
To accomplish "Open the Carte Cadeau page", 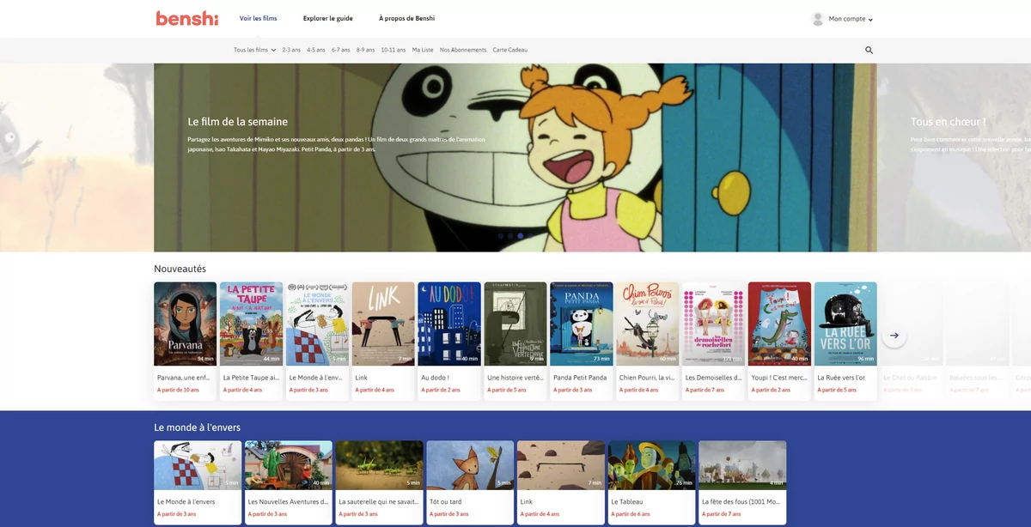I will pos(510,50).
